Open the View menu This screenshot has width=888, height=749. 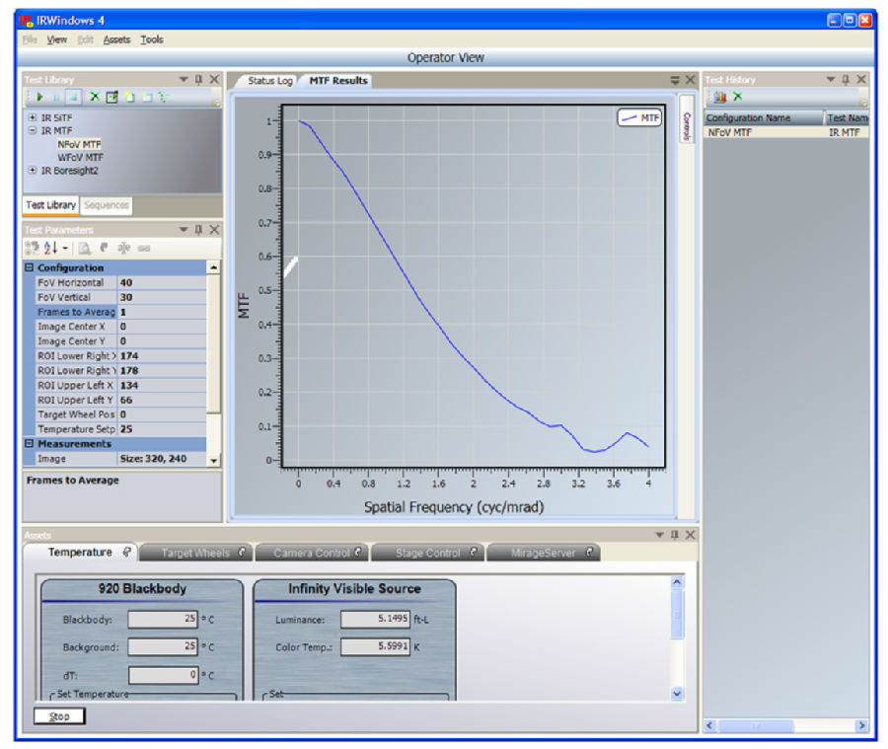pos(56,39)
